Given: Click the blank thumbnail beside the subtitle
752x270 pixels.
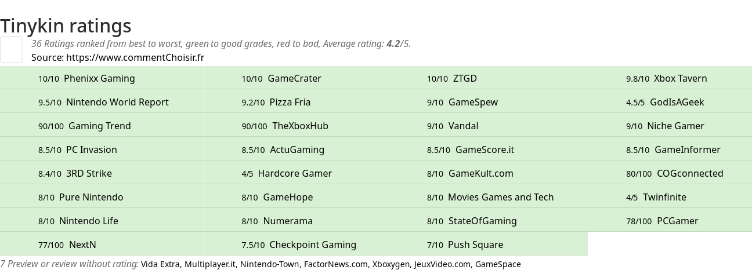Looking at the screenshot, I should click(11, 49).
